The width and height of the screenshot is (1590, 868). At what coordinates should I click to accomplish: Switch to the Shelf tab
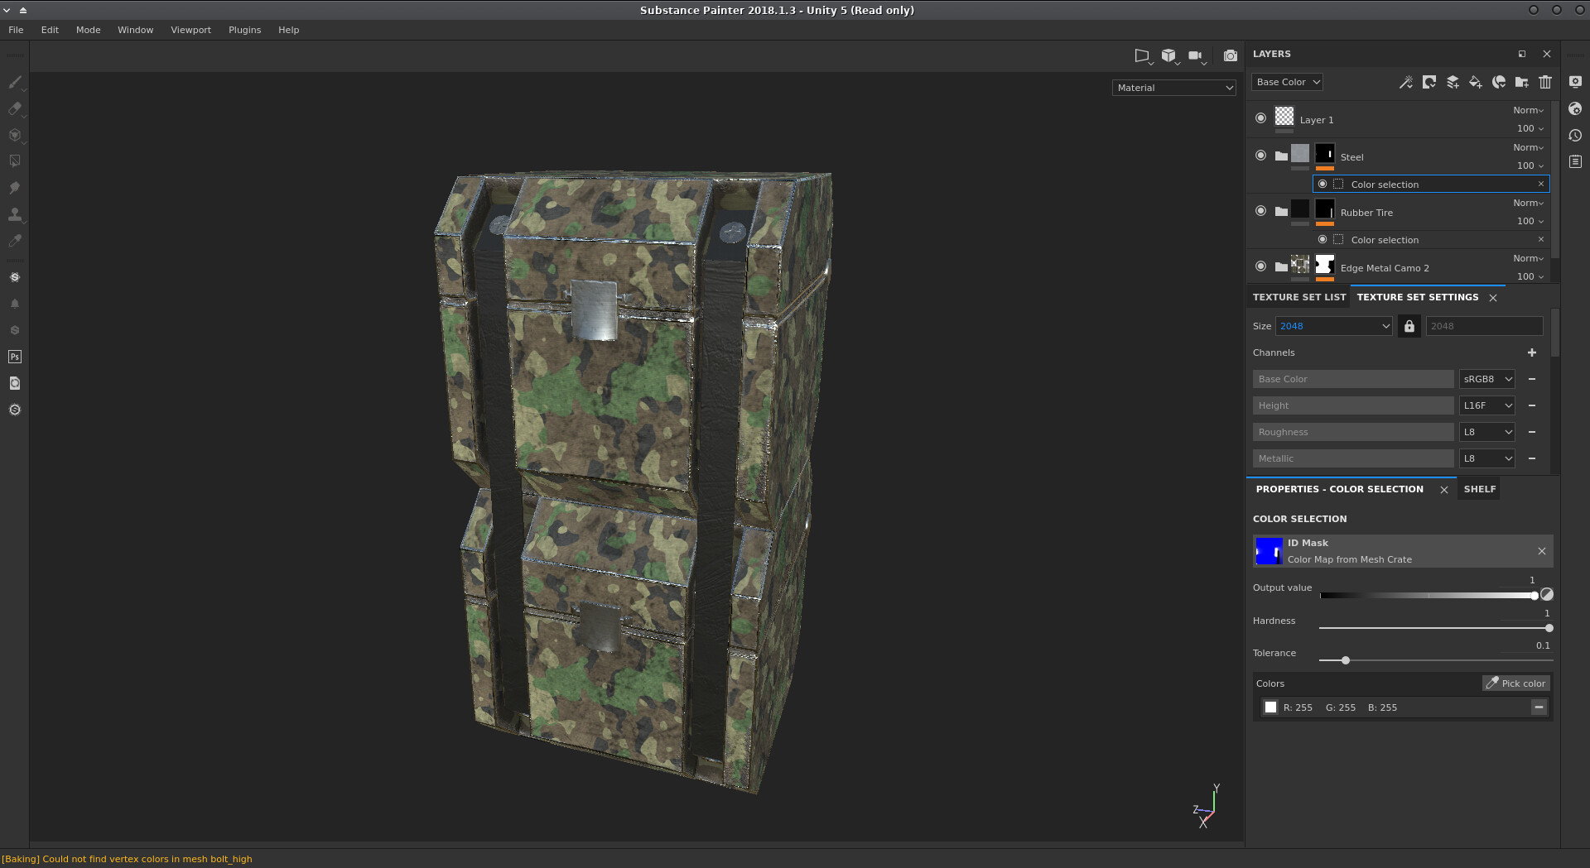[x=1479, y=489]
